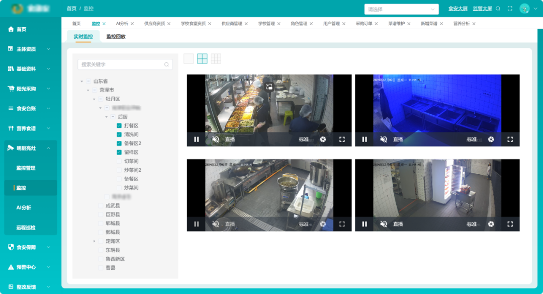Image resolution: width=543 pixels, height=294 pixels.
Task: Open 远程巡检 in the sidebar
Action: coord(26,228)
